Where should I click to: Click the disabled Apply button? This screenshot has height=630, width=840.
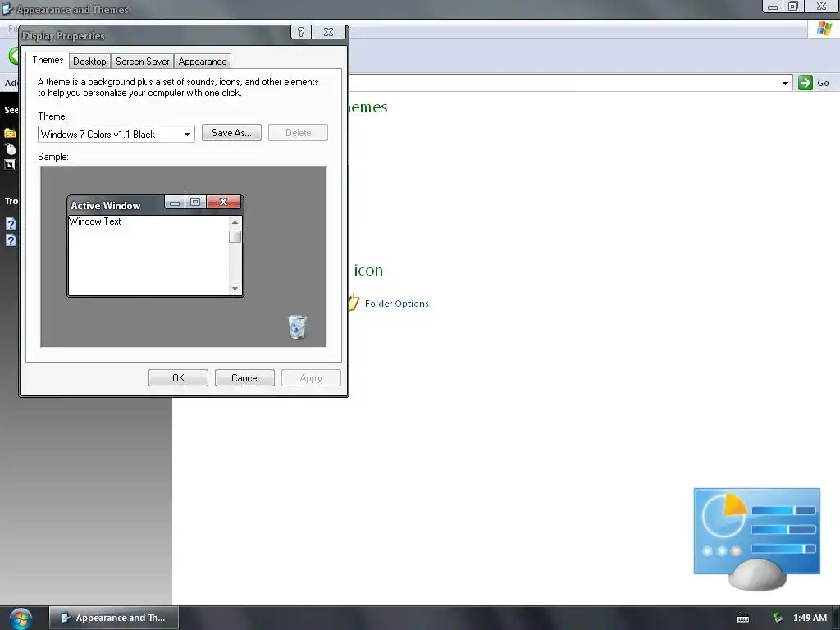pos(311,377)
